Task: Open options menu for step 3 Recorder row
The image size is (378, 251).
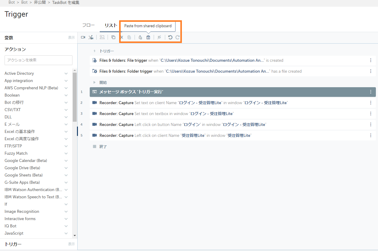Action: [370, 114]
